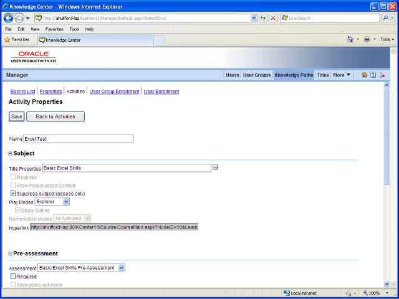Screen dimensions: 399x299
Task: Toggle Allow place-out score checkbox
Action: coord(13,285)
